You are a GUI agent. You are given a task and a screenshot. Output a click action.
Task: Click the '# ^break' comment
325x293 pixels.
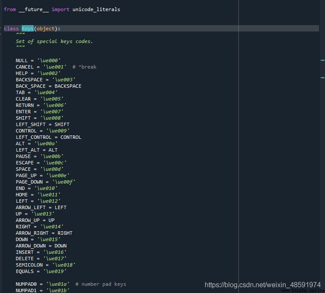click(84, 67)
